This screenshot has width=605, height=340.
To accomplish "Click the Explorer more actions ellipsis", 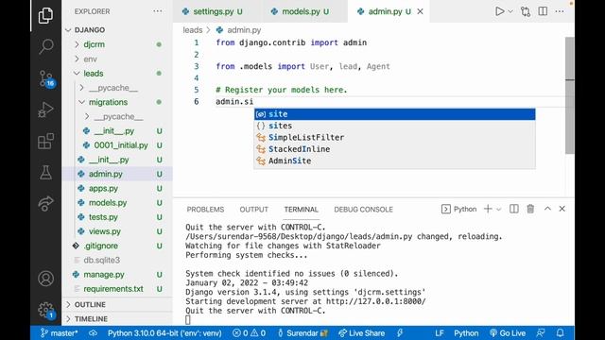I will point(158,11).
